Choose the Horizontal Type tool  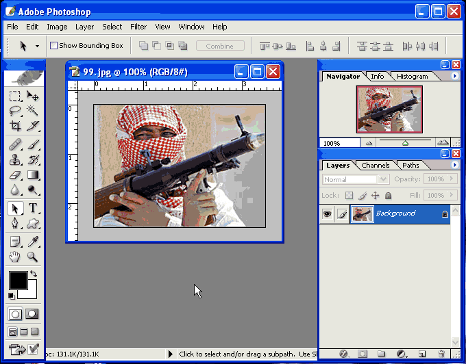pyautogui.click(x=32, y=208)
